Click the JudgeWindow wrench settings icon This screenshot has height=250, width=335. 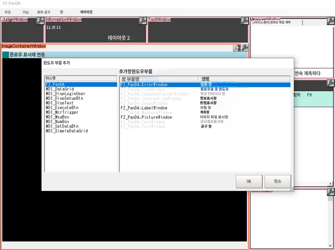40,21
